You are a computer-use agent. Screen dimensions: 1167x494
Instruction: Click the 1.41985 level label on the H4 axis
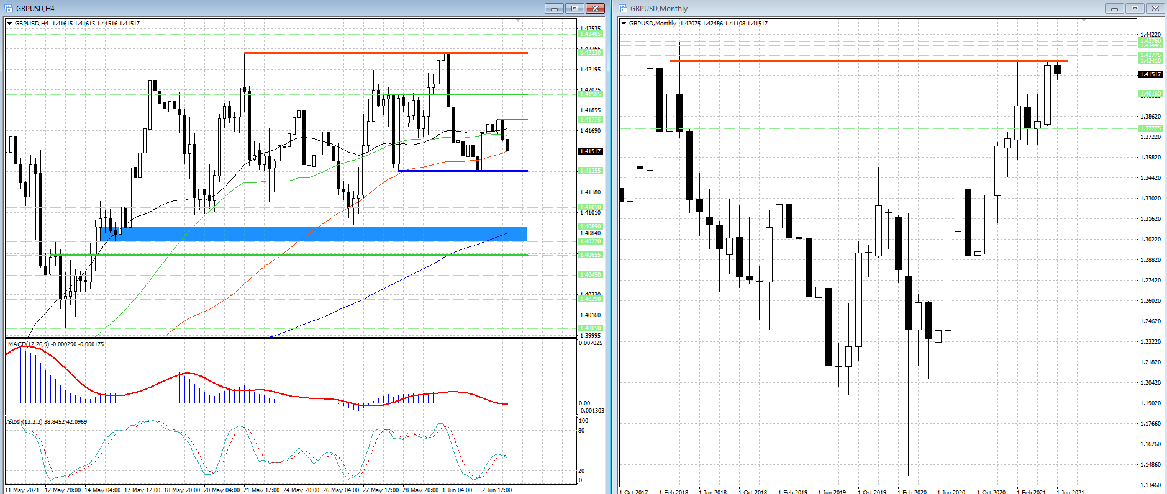click(590, 94)
